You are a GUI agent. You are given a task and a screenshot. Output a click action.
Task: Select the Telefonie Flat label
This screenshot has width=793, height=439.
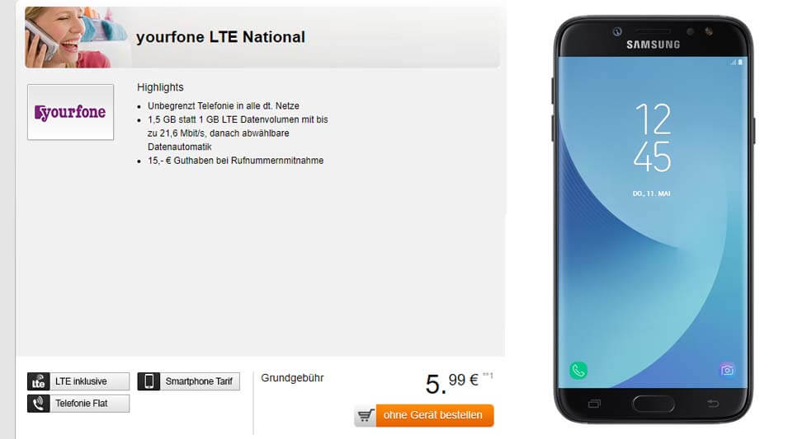tap(82, 404)
